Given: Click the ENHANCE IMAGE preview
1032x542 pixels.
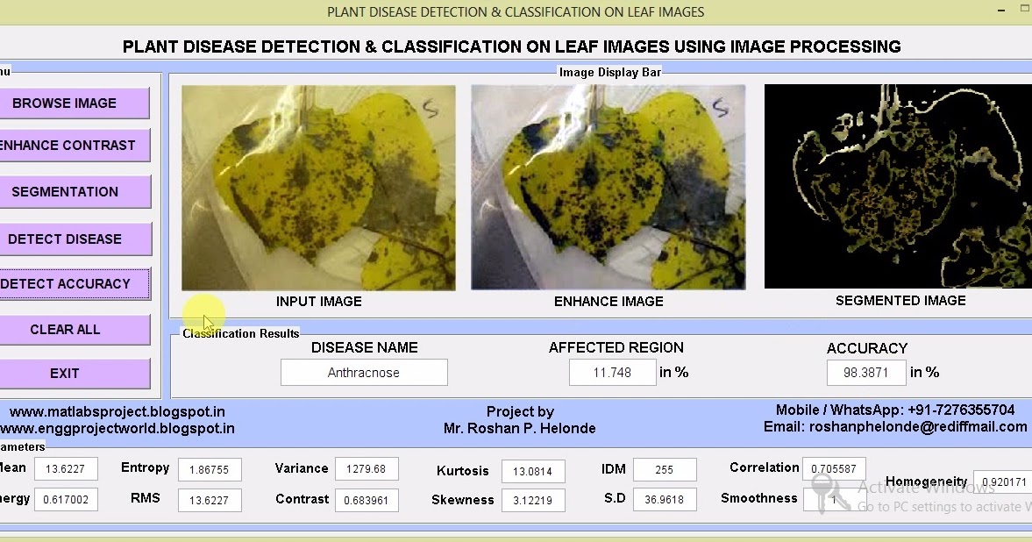Looking at the screenshot, I should click(x=609, y=187).
